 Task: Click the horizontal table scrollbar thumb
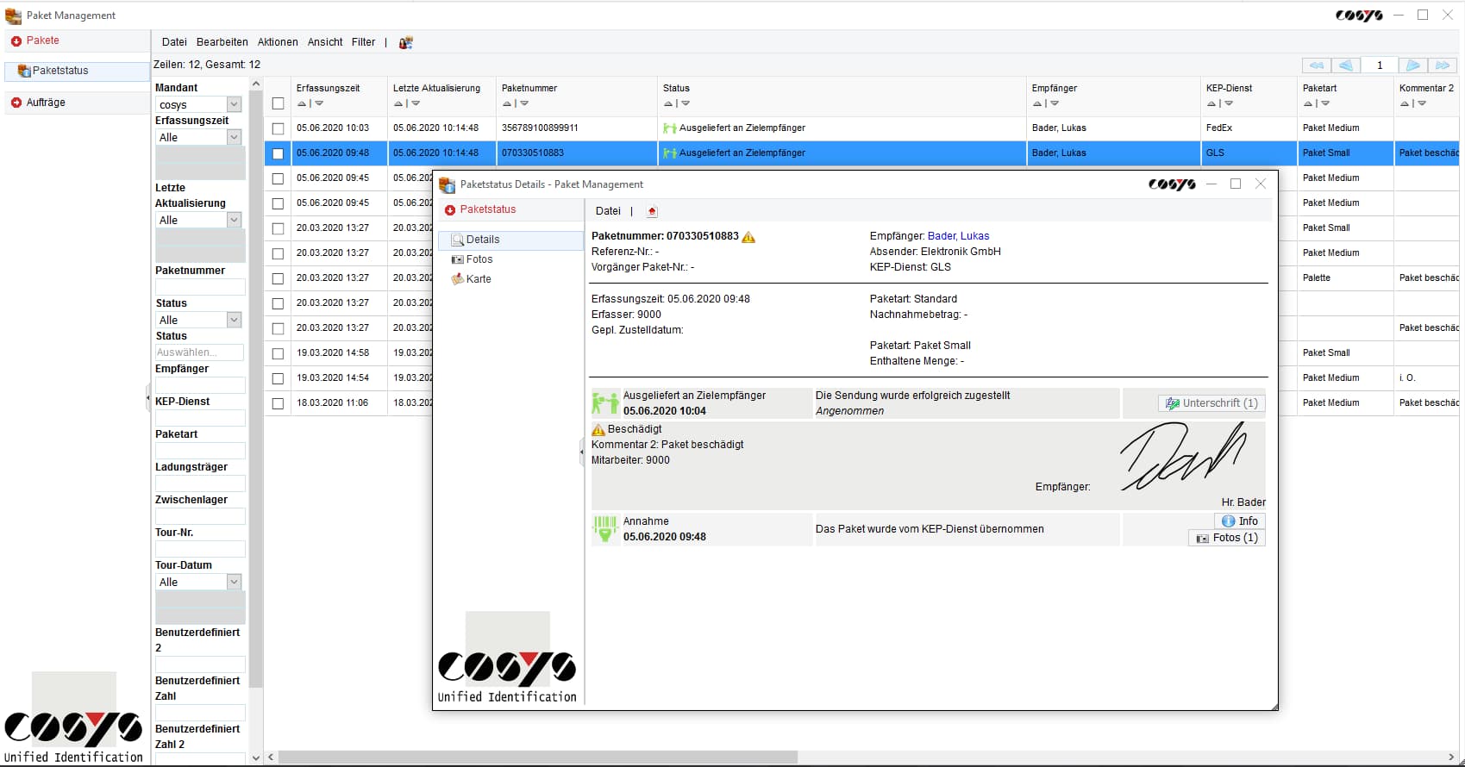pos(538,758)
